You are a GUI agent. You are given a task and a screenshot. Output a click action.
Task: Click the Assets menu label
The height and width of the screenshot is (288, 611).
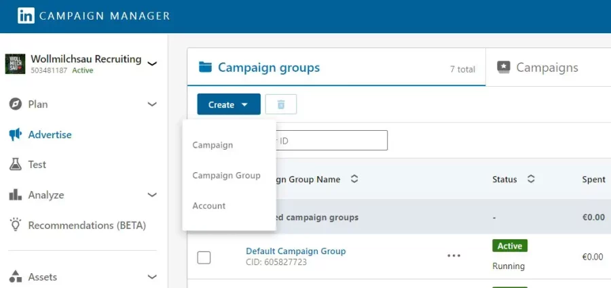(x=43, y=277)
